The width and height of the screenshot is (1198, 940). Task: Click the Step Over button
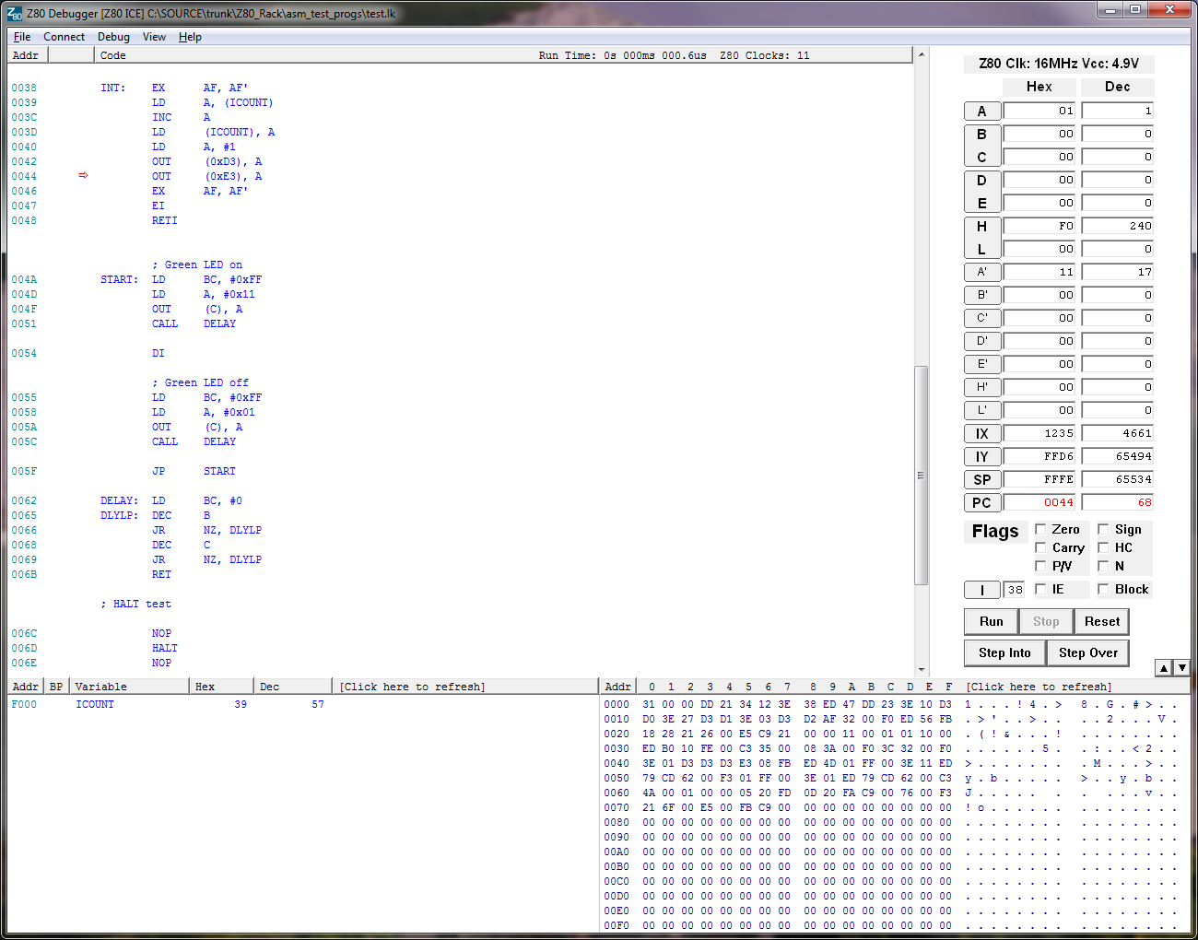coord(1087,652)
